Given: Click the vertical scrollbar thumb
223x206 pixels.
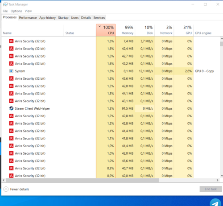Looking at the screenshot, I should tap(222, 44).
